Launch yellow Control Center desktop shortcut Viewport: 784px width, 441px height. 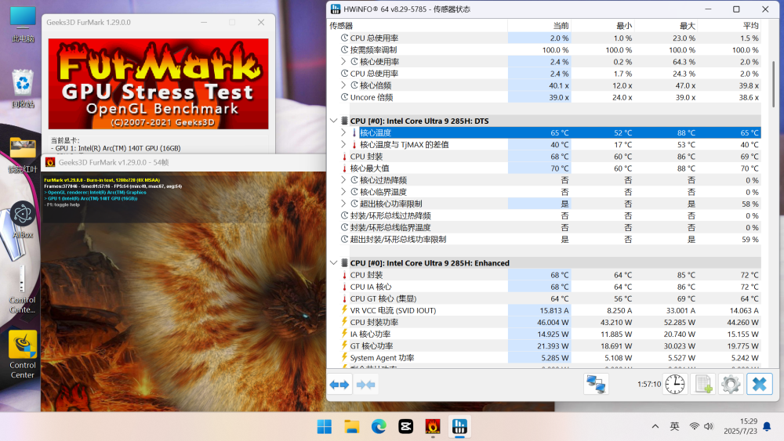(23, 354)
